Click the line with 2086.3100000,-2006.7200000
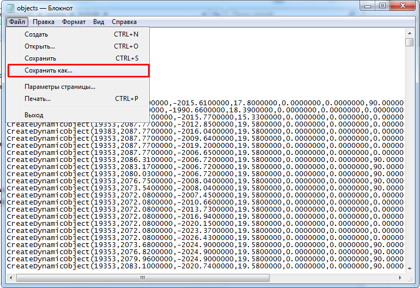 [x=205, y=160]
